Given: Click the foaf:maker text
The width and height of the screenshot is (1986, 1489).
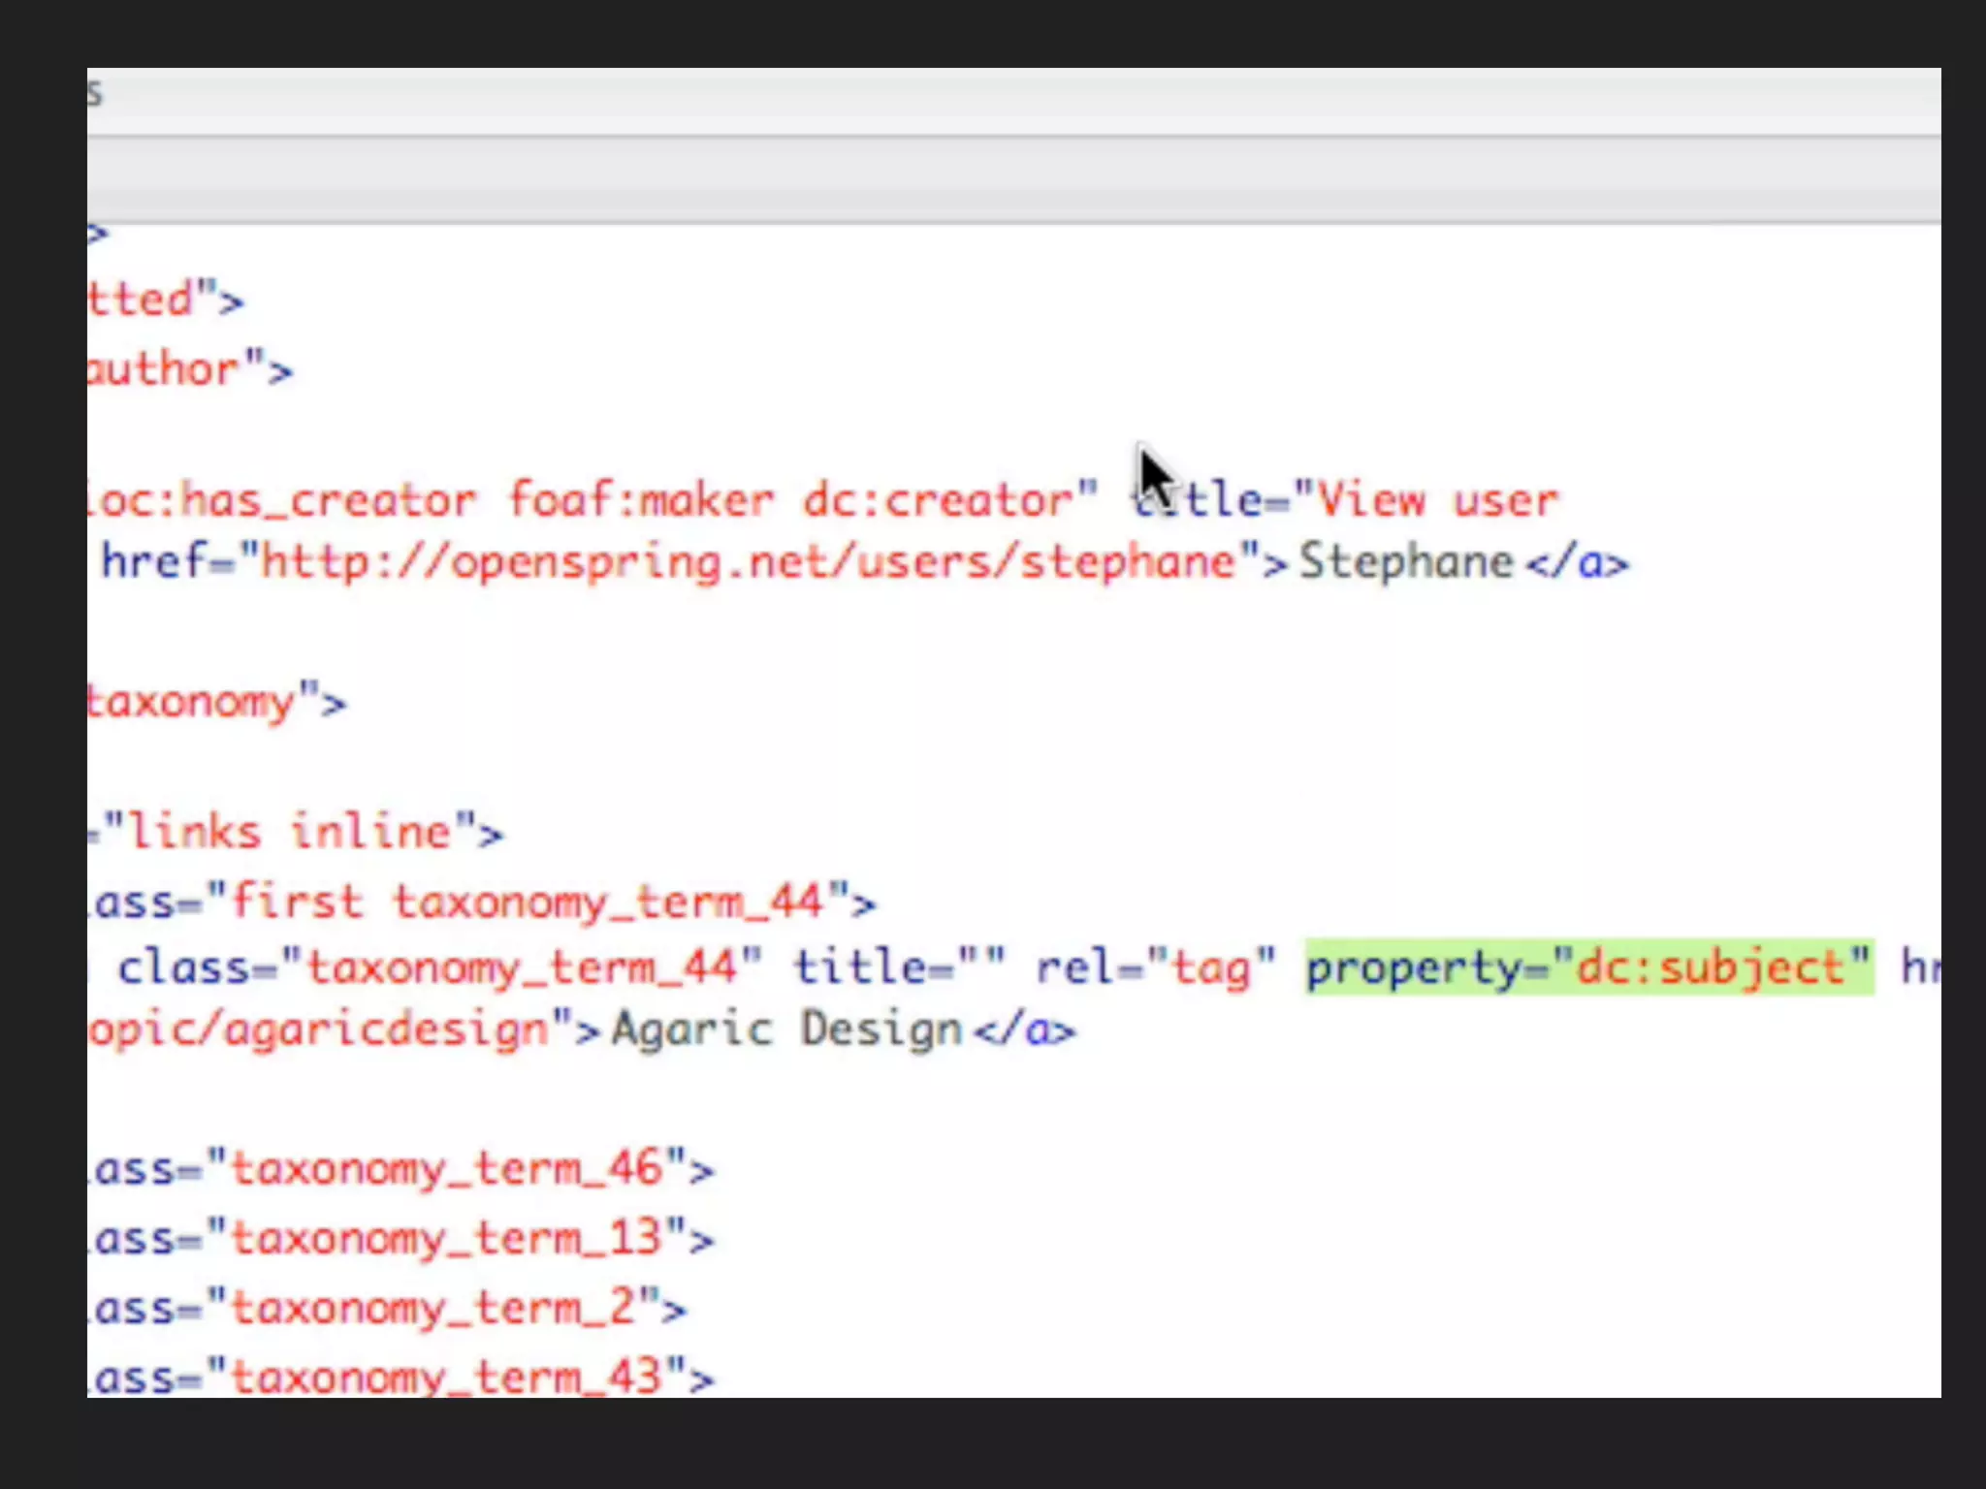Looking at the screenshot, I should [641, 500].
